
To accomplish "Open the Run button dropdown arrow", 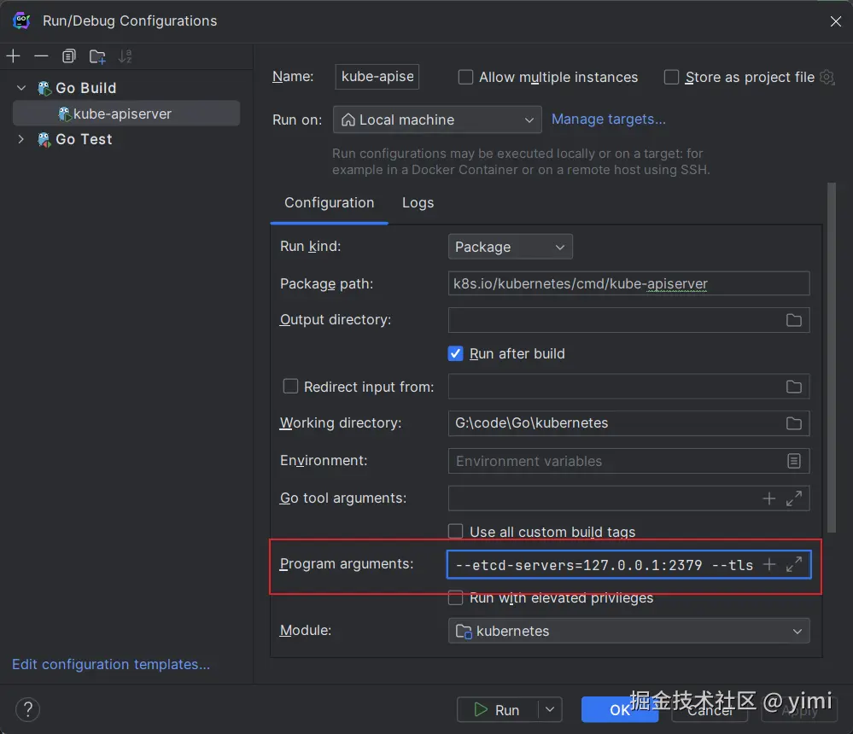I will point(550,709).
